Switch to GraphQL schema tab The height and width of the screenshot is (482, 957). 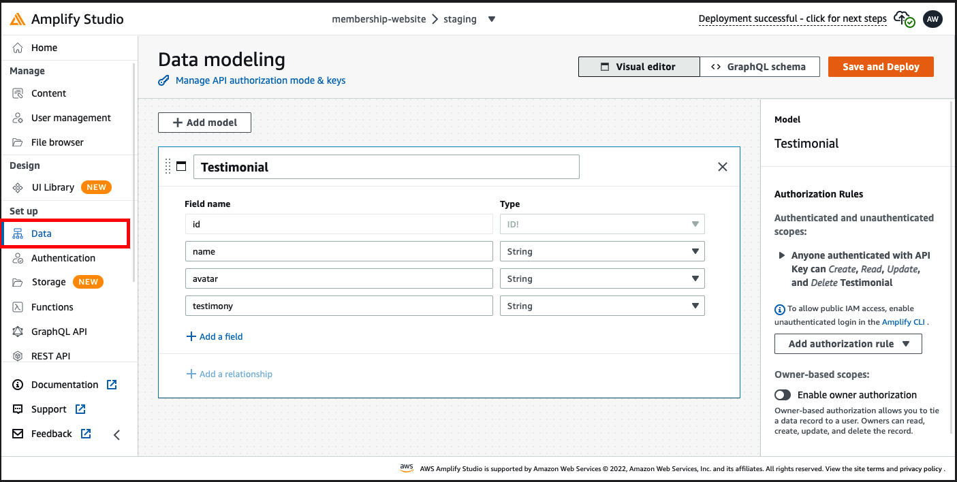759,67
